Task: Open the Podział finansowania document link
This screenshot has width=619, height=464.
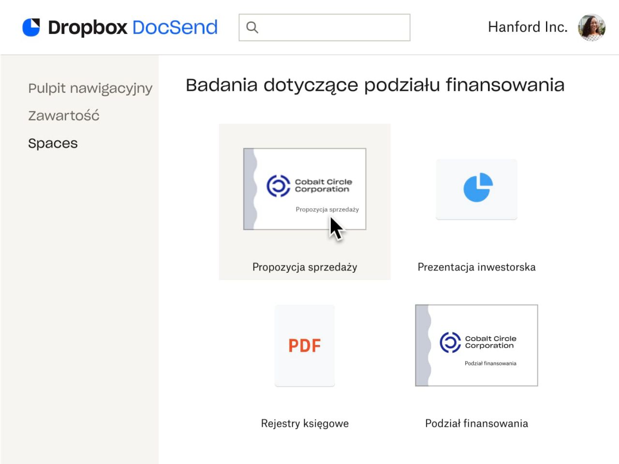Action: pos(476,423)
